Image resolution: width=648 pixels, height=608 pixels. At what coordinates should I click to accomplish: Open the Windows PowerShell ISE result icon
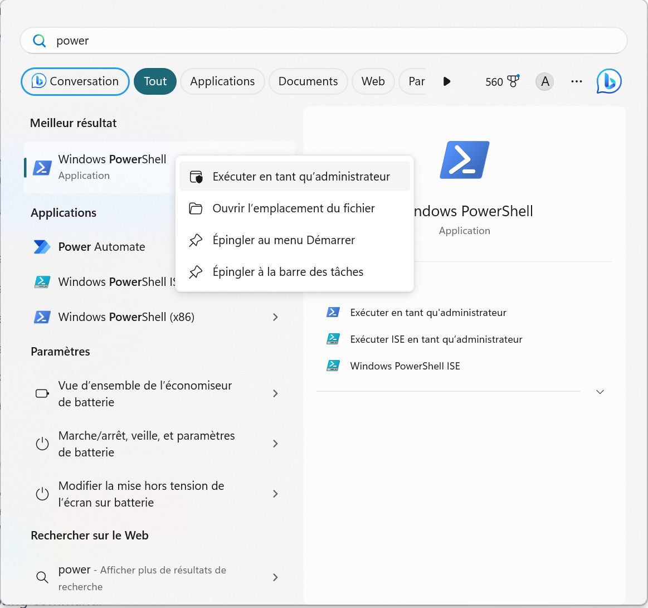coord(42,282)
